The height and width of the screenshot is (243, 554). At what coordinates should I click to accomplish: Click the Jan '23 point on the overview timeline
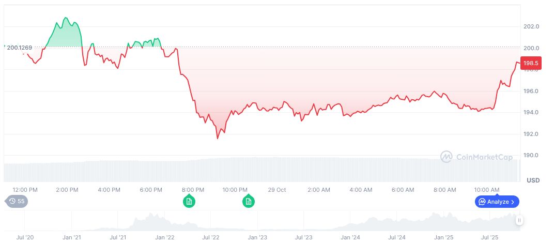tap(257, 237)
